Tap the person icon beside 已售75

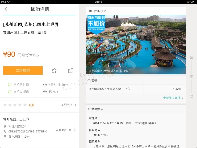click(45, 92)
